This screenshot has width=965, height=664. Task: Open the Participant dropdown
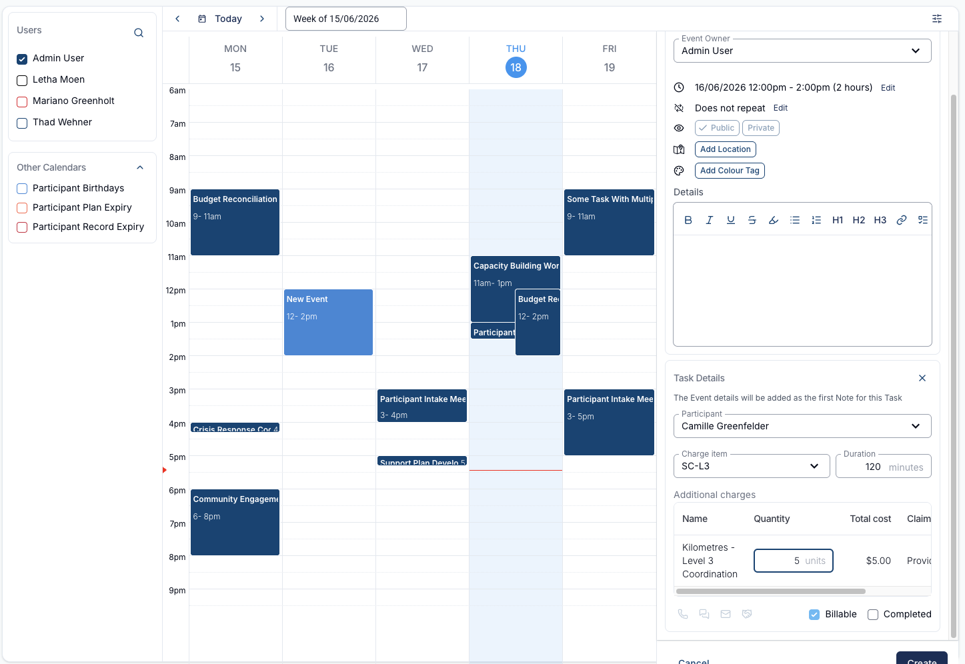click(x=802, y=426)
